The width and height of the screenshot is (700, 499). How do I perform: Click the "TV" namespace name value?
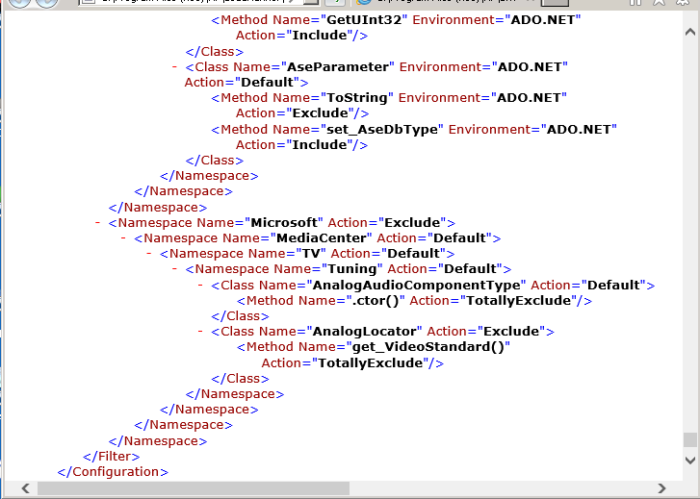coord(311,253)
